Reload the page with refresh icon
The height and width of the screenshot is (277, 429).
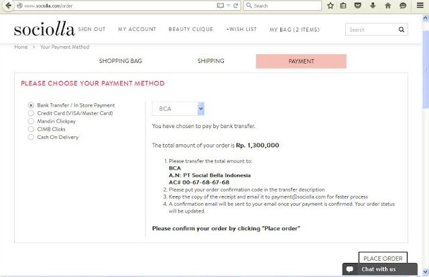coord(235,5)
